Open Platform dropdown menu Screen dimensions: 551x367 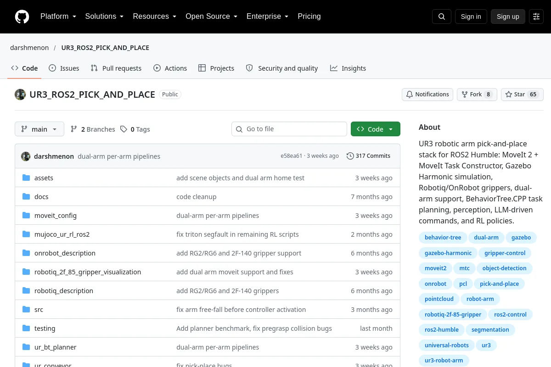58,17
